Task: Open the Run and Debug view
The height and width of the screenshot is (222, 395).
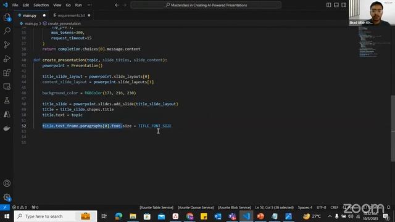Action: (7, 59)
